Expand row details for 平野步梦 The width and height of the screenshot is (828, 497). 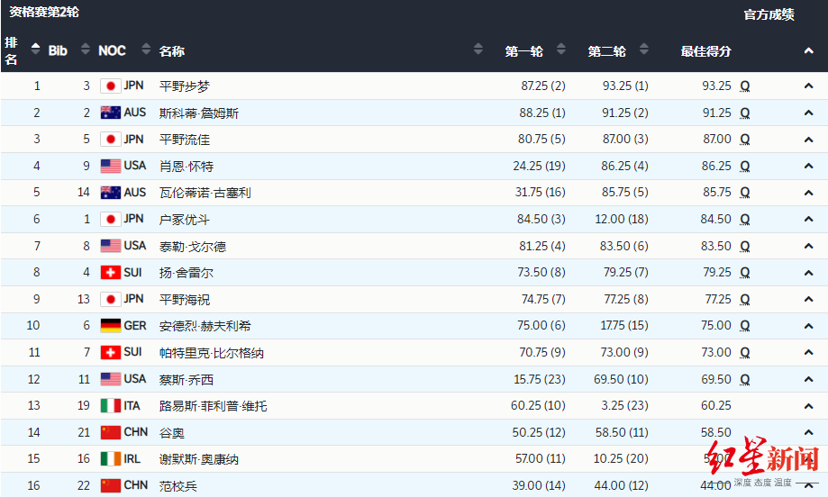(808, 86)
